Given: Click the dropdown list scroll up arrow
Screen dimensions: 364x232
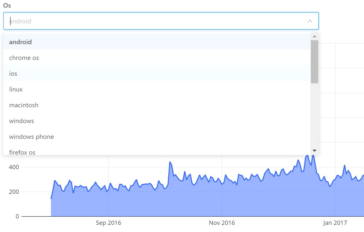Looking at the screenshot, I should tap(314, 36).
